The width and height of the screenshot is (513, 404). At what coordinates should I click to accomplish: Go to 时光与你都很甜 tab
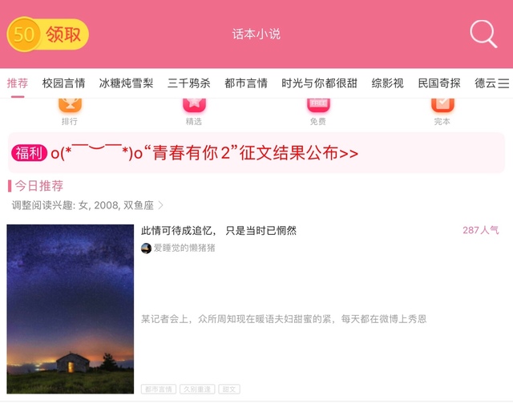(319, 83)
